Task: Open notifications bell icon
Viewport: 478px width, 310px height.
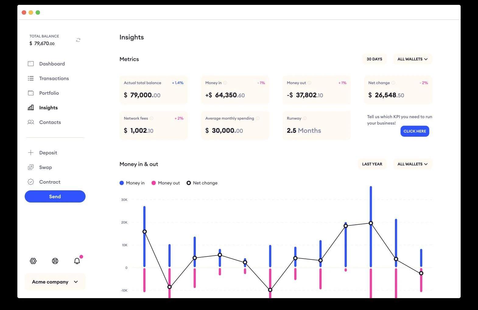Action: click(x=77, y=261)
